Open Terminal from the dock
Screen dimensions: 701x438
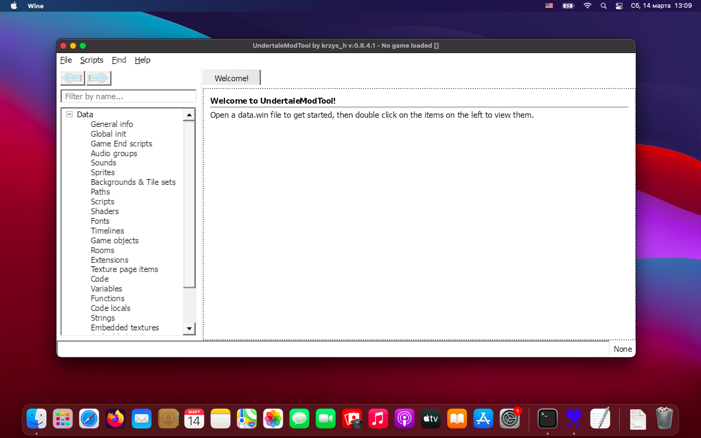tap(548, 419)
